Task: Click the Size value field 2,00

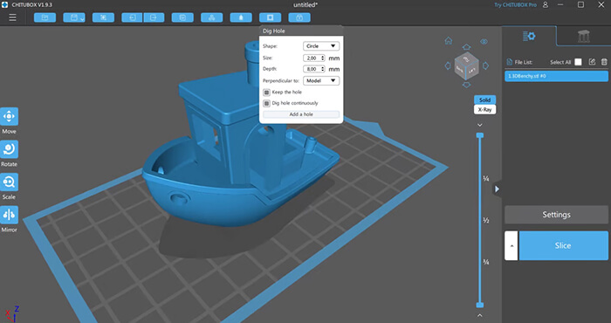Action: pyautogui.click(x=312, y=58)
